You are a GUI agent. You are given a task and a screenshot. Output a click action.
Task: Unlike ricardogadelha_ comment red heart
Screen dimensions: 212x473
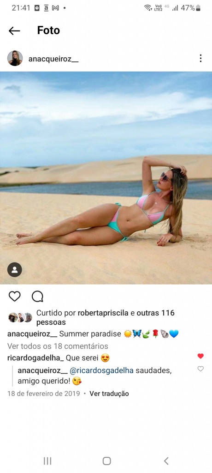200,356
